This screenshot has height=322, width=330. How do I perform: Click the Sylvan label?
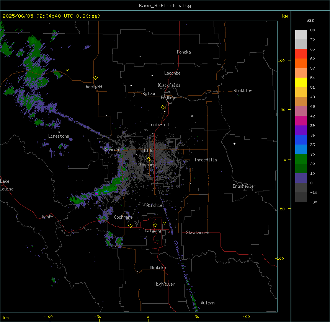pos(149,94)
